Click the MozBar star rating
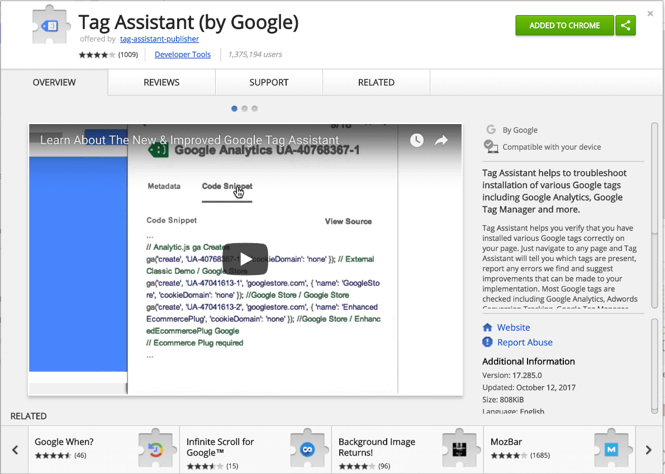The width and height of the screenshot is (665, 474). [x=509, y=456]
